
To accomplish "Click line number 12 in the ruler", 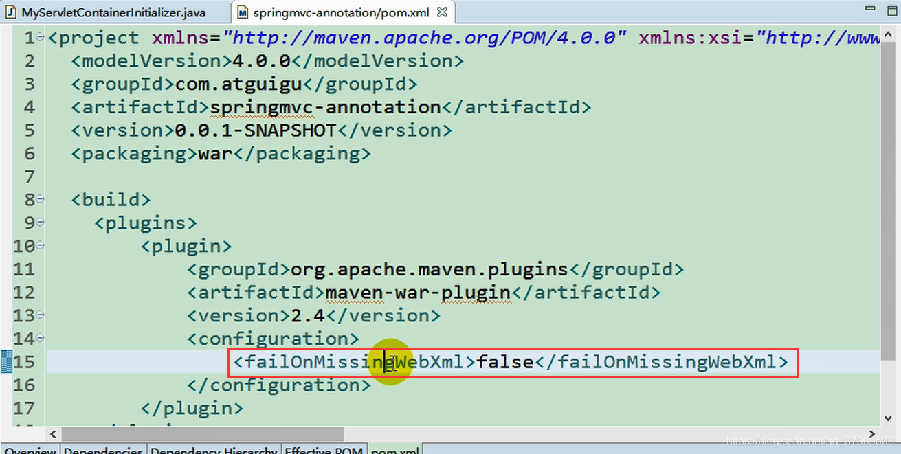I will (23, 293).
